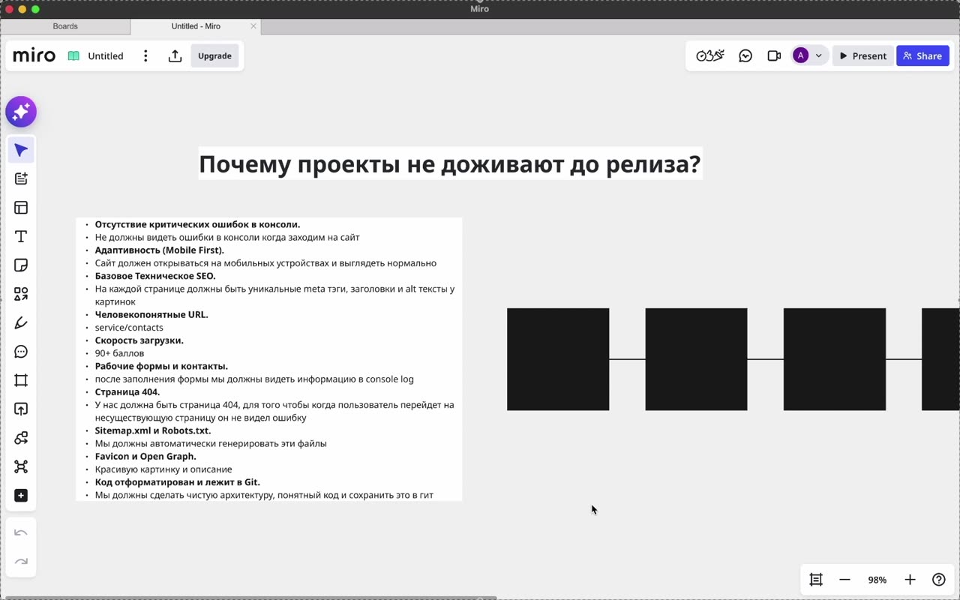
Task: Click the text "service/contacts"
Action: coord(129,328)
